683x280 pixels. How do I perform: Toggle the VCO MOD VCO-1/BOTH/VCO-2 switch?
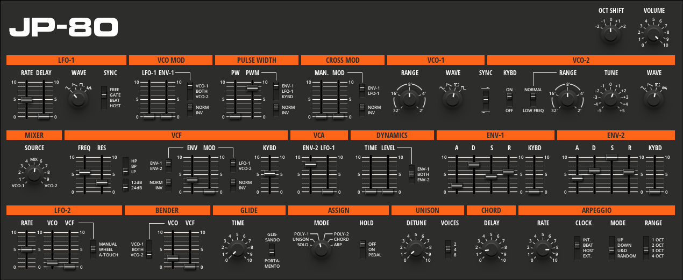190,91
